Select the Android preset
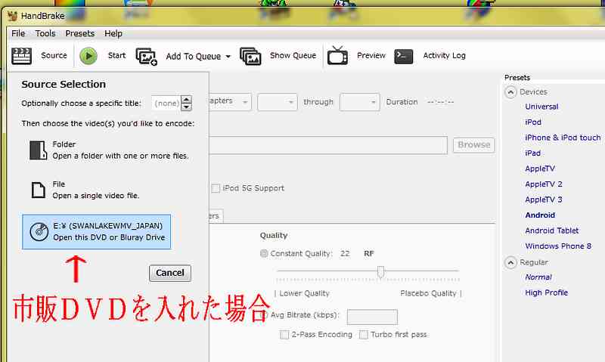Viewport: 605px width, 362px height. tap(540, 215)
